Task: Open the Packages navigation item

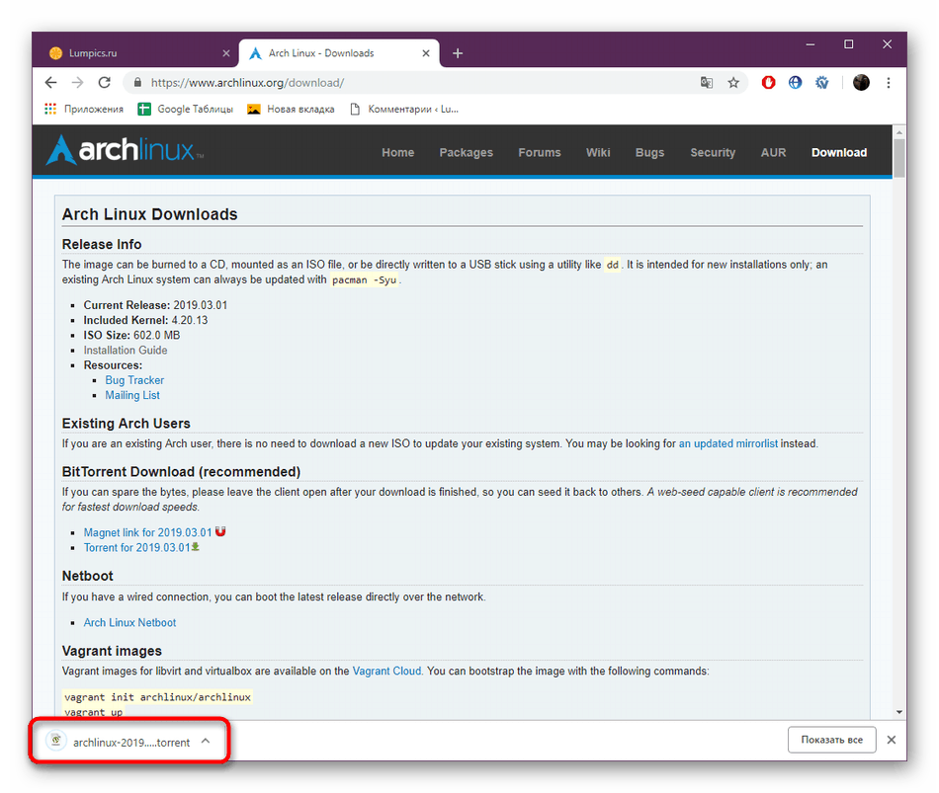Action: [466, 153]
